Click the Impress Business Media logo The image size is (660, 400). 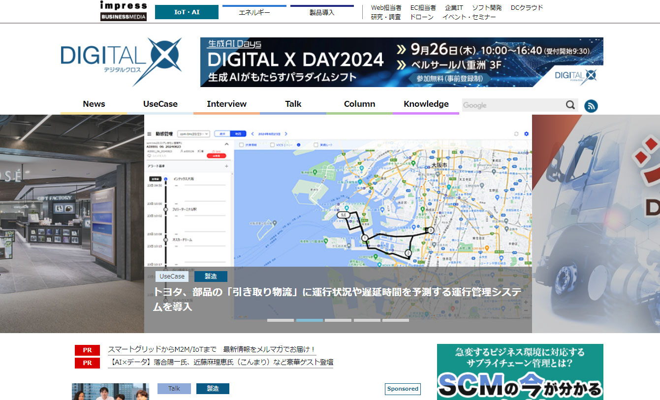click(123, 11)
